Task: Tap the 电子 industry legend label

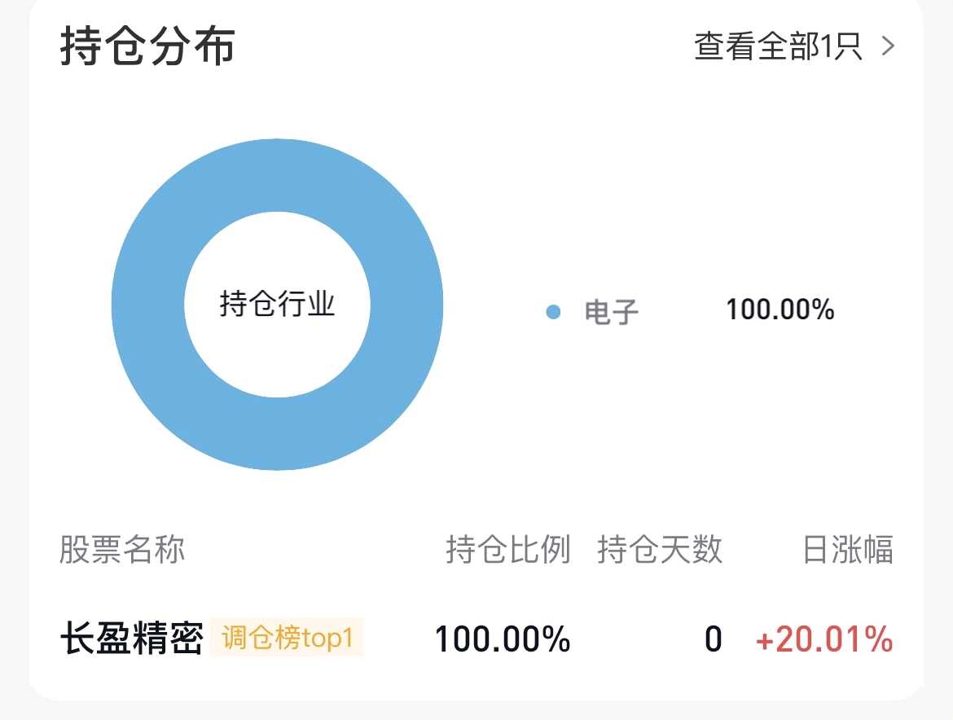Action: (x=612, y=311)
